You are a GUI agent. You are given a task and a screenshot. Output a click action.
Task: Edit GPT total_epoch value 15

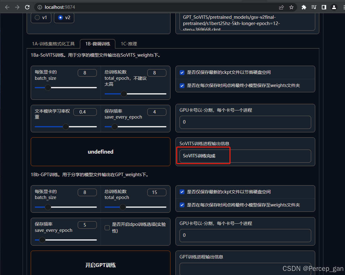pyautogui.click(x=157, y=192)
